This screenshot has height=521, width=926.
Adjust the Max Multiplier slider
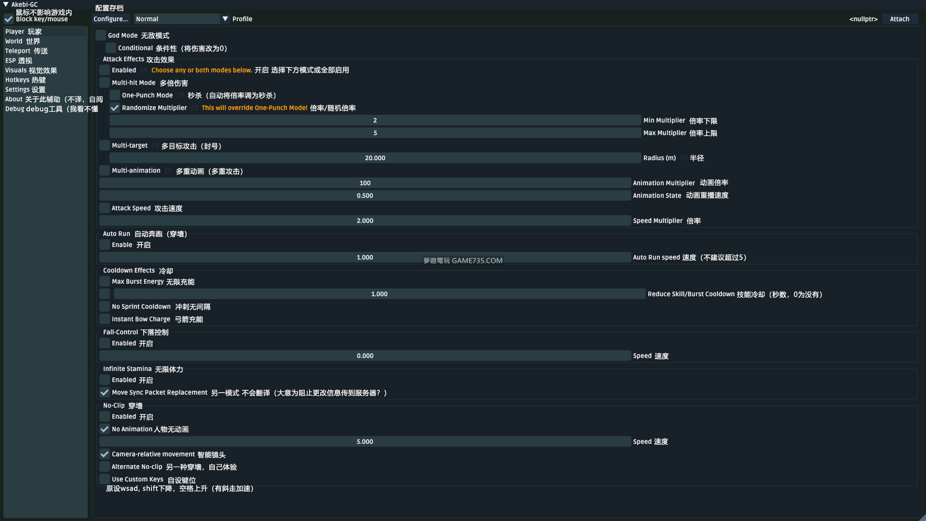point(375,133)
